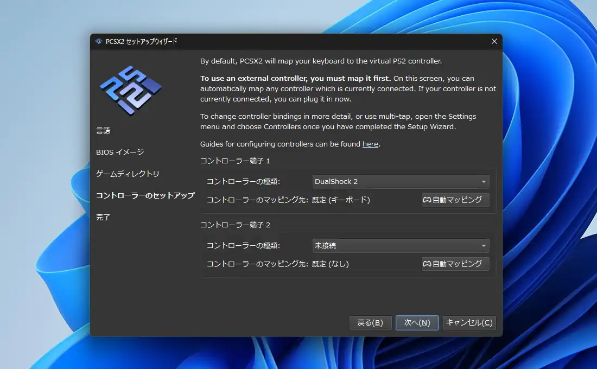Expand the 未接続 controller type dropdown for port 2
The image size is (597, 369).
point(401,246)
